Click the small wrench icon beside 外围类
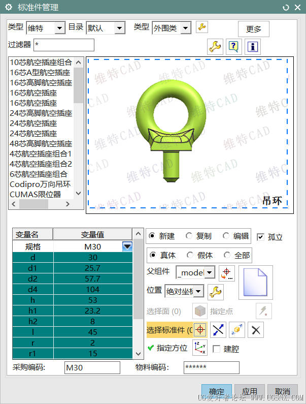The width and height of the screenshot is (306, 404). (202, 27)
